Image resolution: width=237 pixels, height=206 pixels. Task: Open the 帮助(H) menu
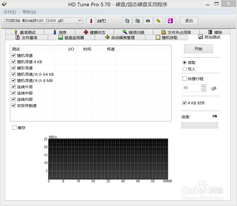tap(29, 12)
